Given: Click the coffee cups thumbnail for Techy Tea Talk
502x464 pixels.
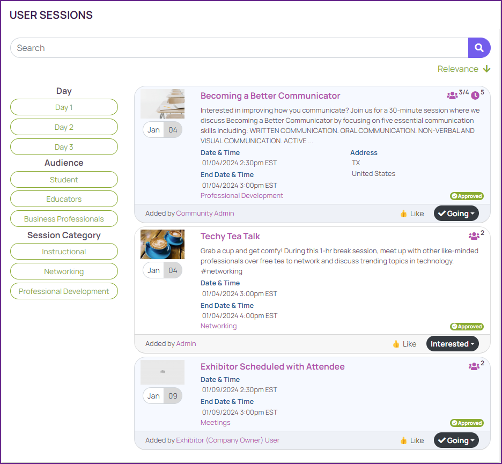Looking at the screenshot, I should coord(163,244).
